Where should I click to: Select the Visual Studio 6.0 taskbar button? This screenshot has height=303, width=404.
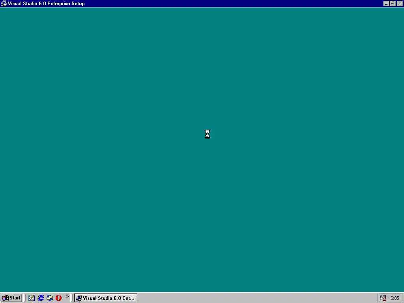106,298
